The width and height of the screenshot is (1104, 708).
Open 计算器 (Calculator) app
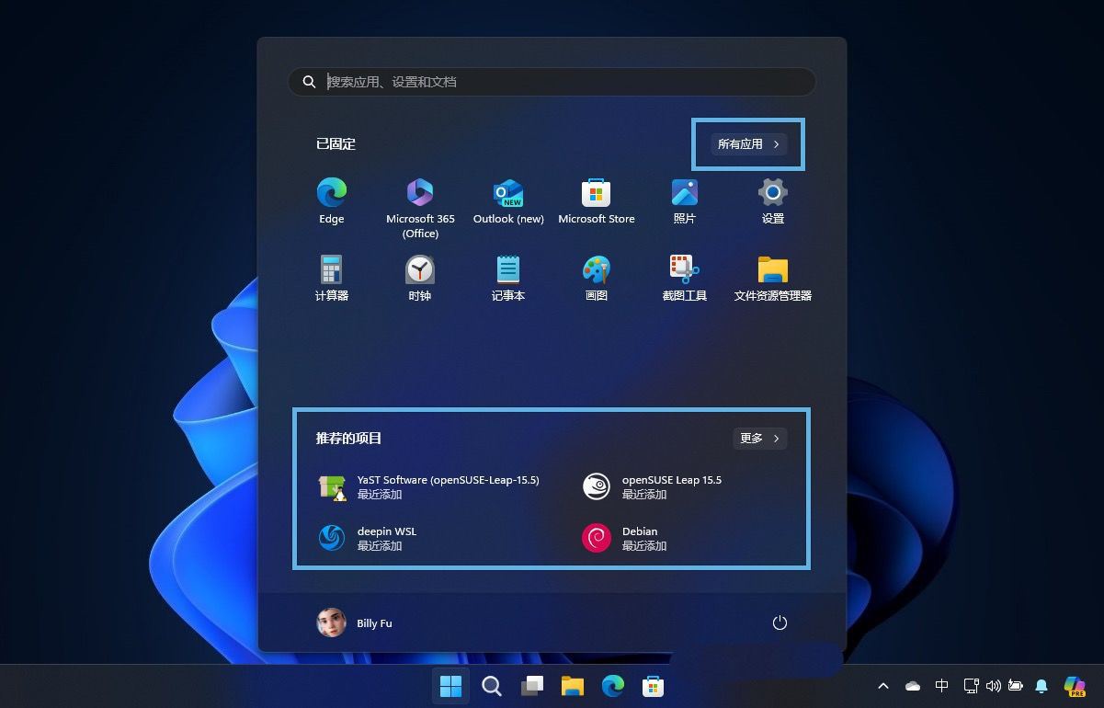click(331, 278)
